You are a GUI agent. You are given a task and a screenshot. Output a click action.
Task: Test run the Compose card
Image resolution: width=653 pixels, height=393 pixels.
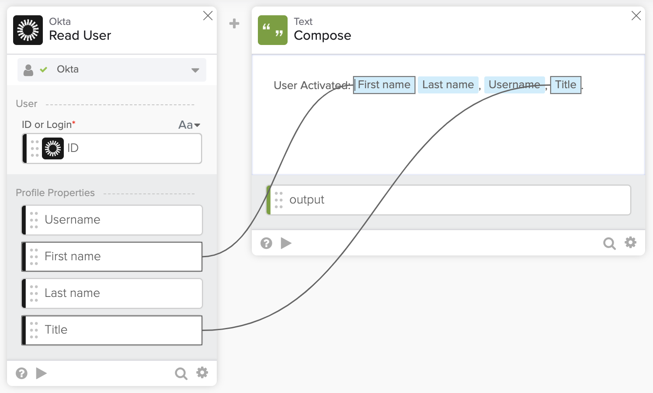(x=286, y=243)
